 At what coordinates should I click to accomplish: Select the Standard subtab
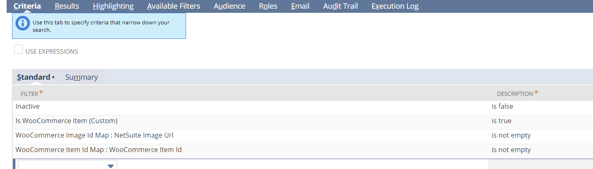click(34, 77)
